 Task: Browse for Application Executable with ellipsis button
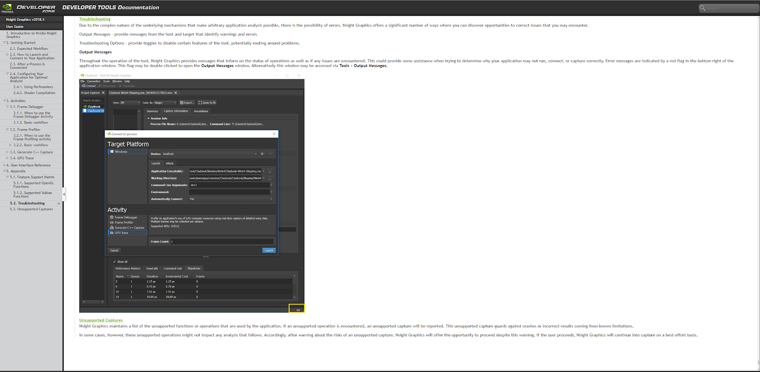270,171
